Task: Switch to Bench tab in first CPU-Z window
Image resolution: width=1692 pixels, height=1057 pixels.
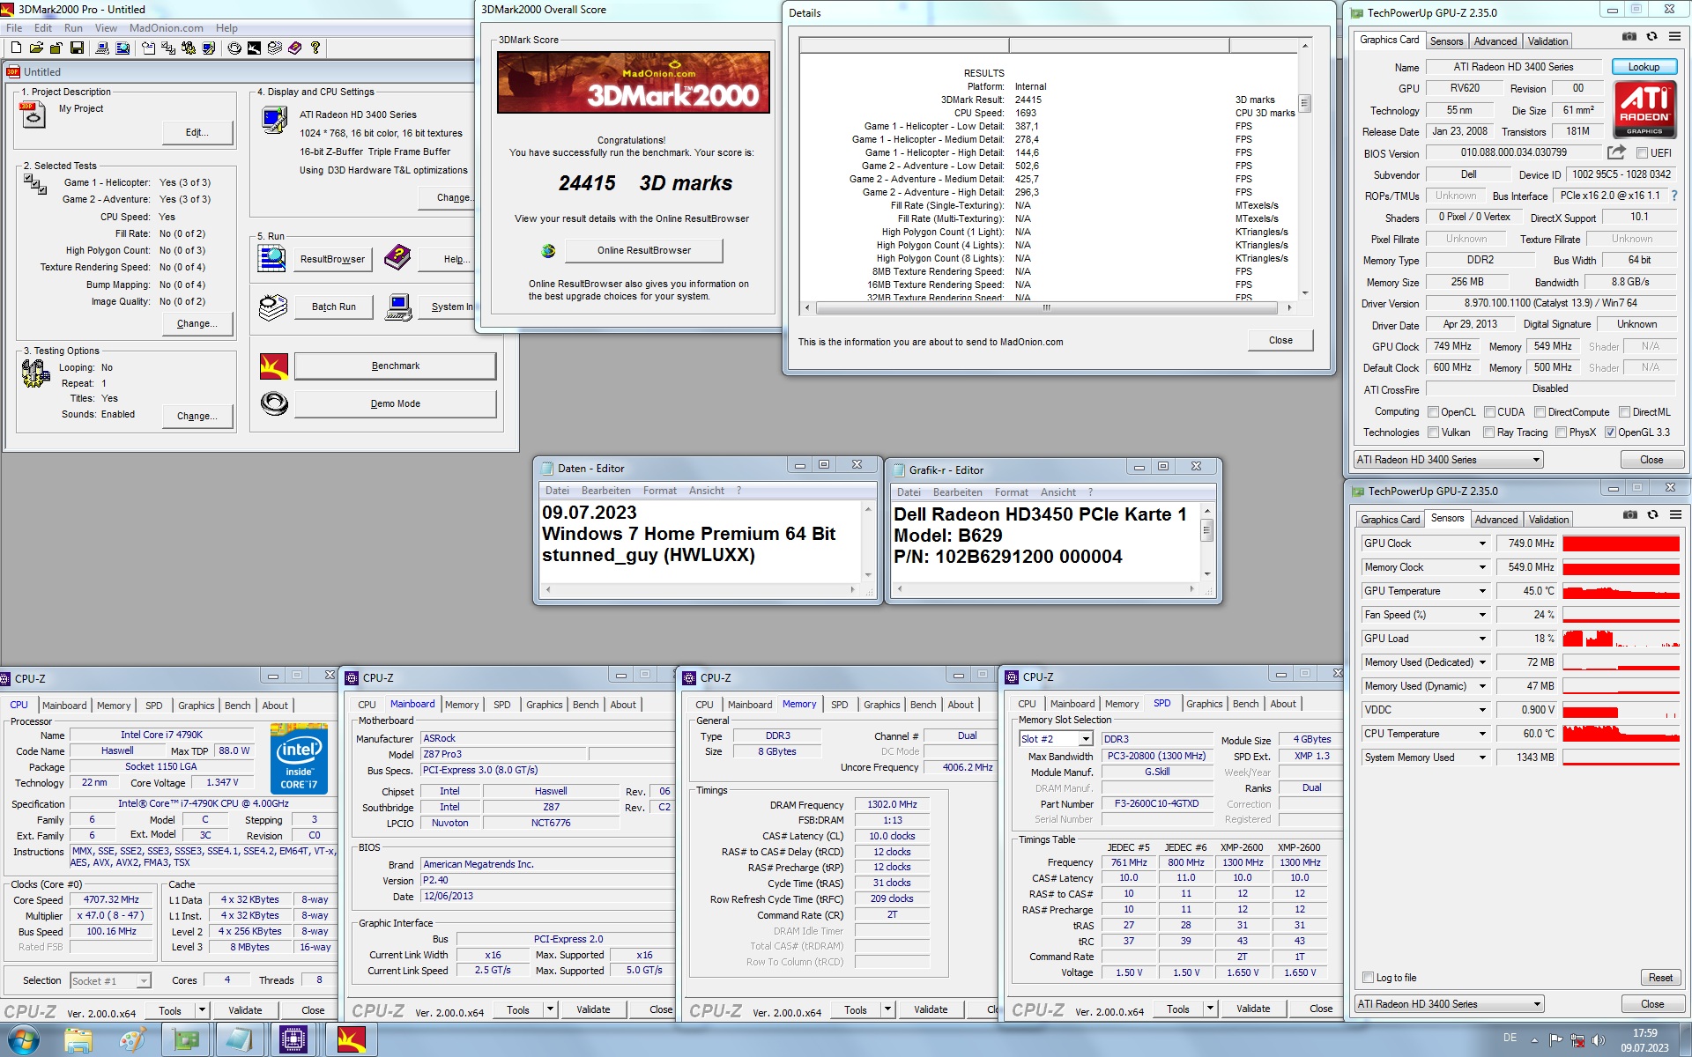Action: coord(237,706)
